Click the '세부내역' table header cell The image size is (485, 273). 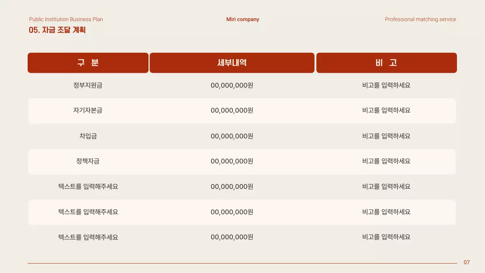point(232,63)
